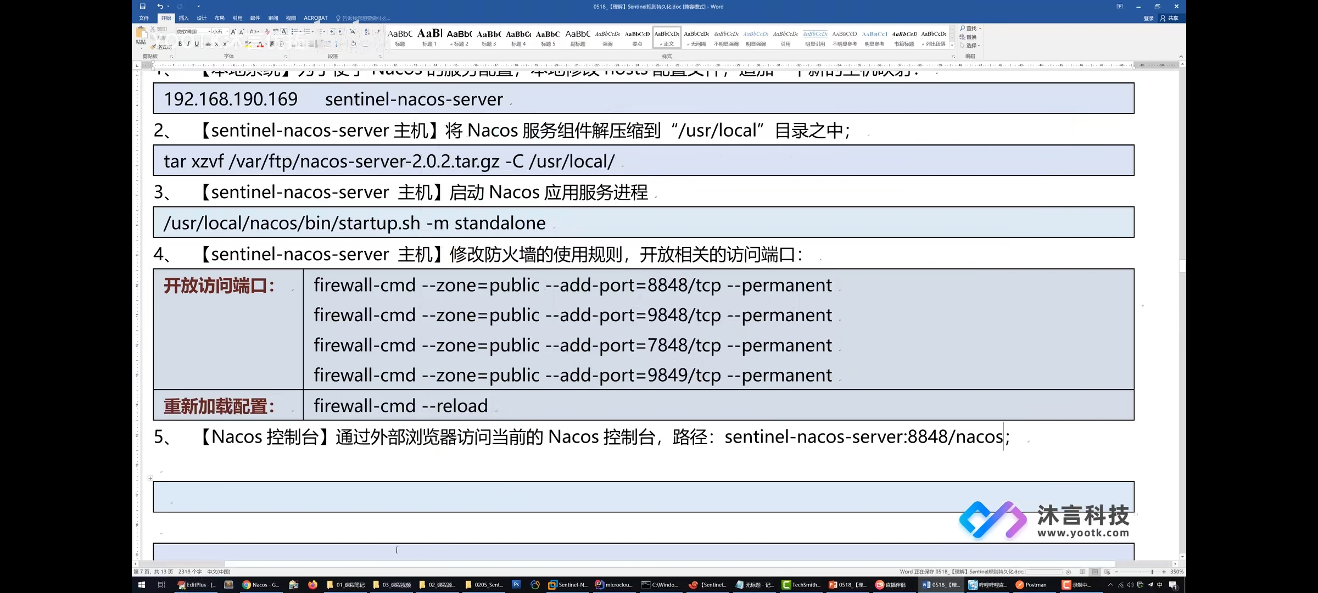1318x593 pixels.
Task: Click the character shading icon
Action: [272, 44]
